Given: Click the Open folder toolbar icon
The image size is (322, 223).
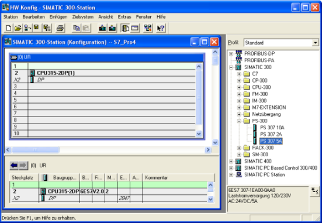Looking at the screenshot, I should coord(18,28).
